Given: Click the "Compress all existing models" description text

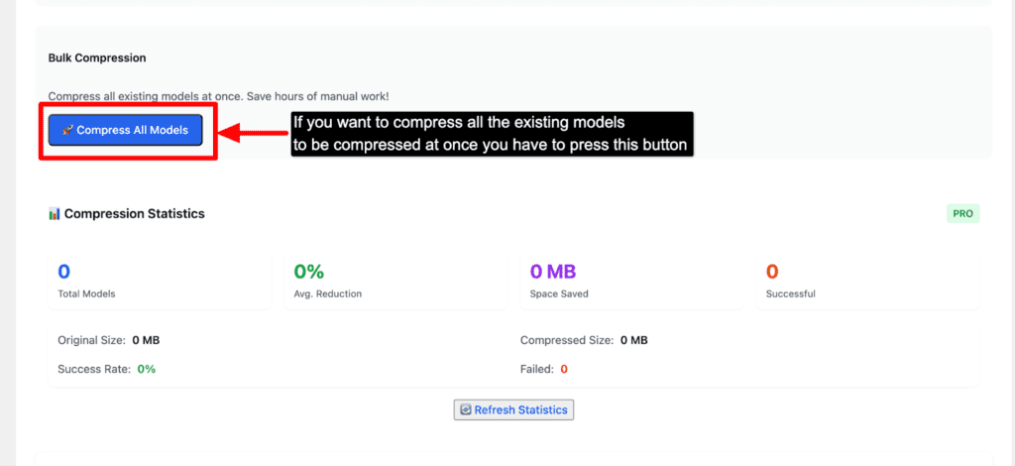Looking at the screenshot, I should pyautogui.click(x=218, y=96).
